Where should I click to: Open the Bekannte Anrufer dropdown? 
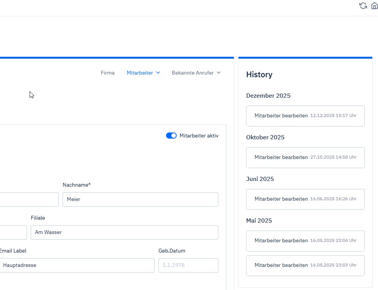[x=196, y=73]
